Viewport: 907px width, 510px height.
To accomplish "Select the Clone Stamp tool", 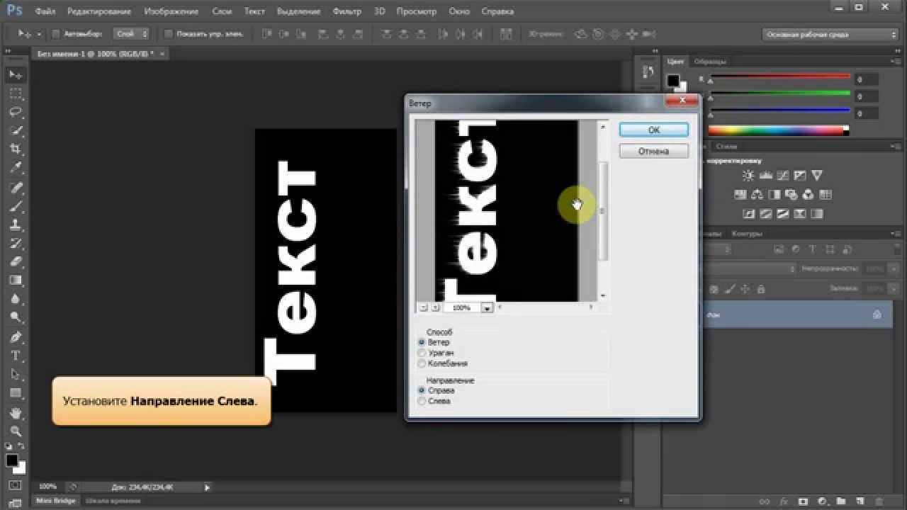I will [16, 225].
